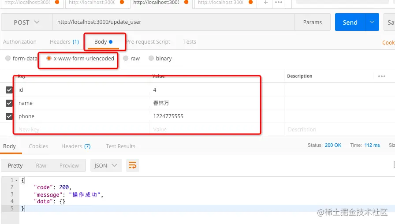Screen dimensions: 395x224
Task: Open the POST method dropdown
Action: pyautogui.click(x=26, y=22)
